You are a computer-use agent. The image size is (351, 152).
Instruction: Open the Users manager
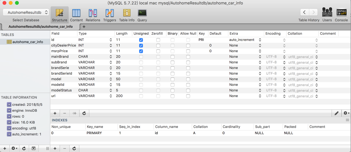pyautogui.click(x=327, y=15)
